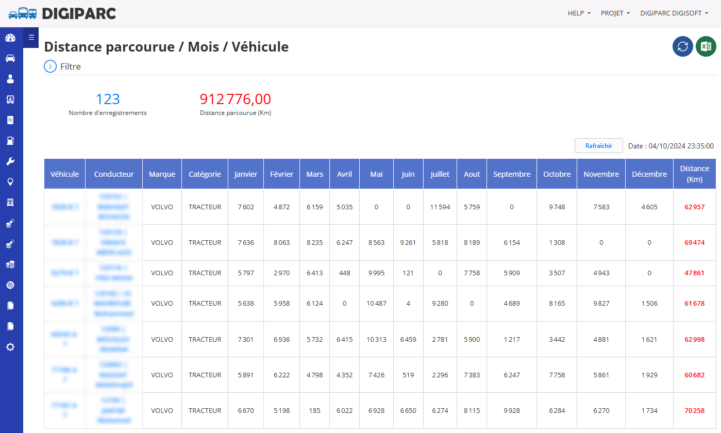Open the settings gear sidebar icon
The width and height of the screenshot is (721, 433).
click(x=10, y=347)
